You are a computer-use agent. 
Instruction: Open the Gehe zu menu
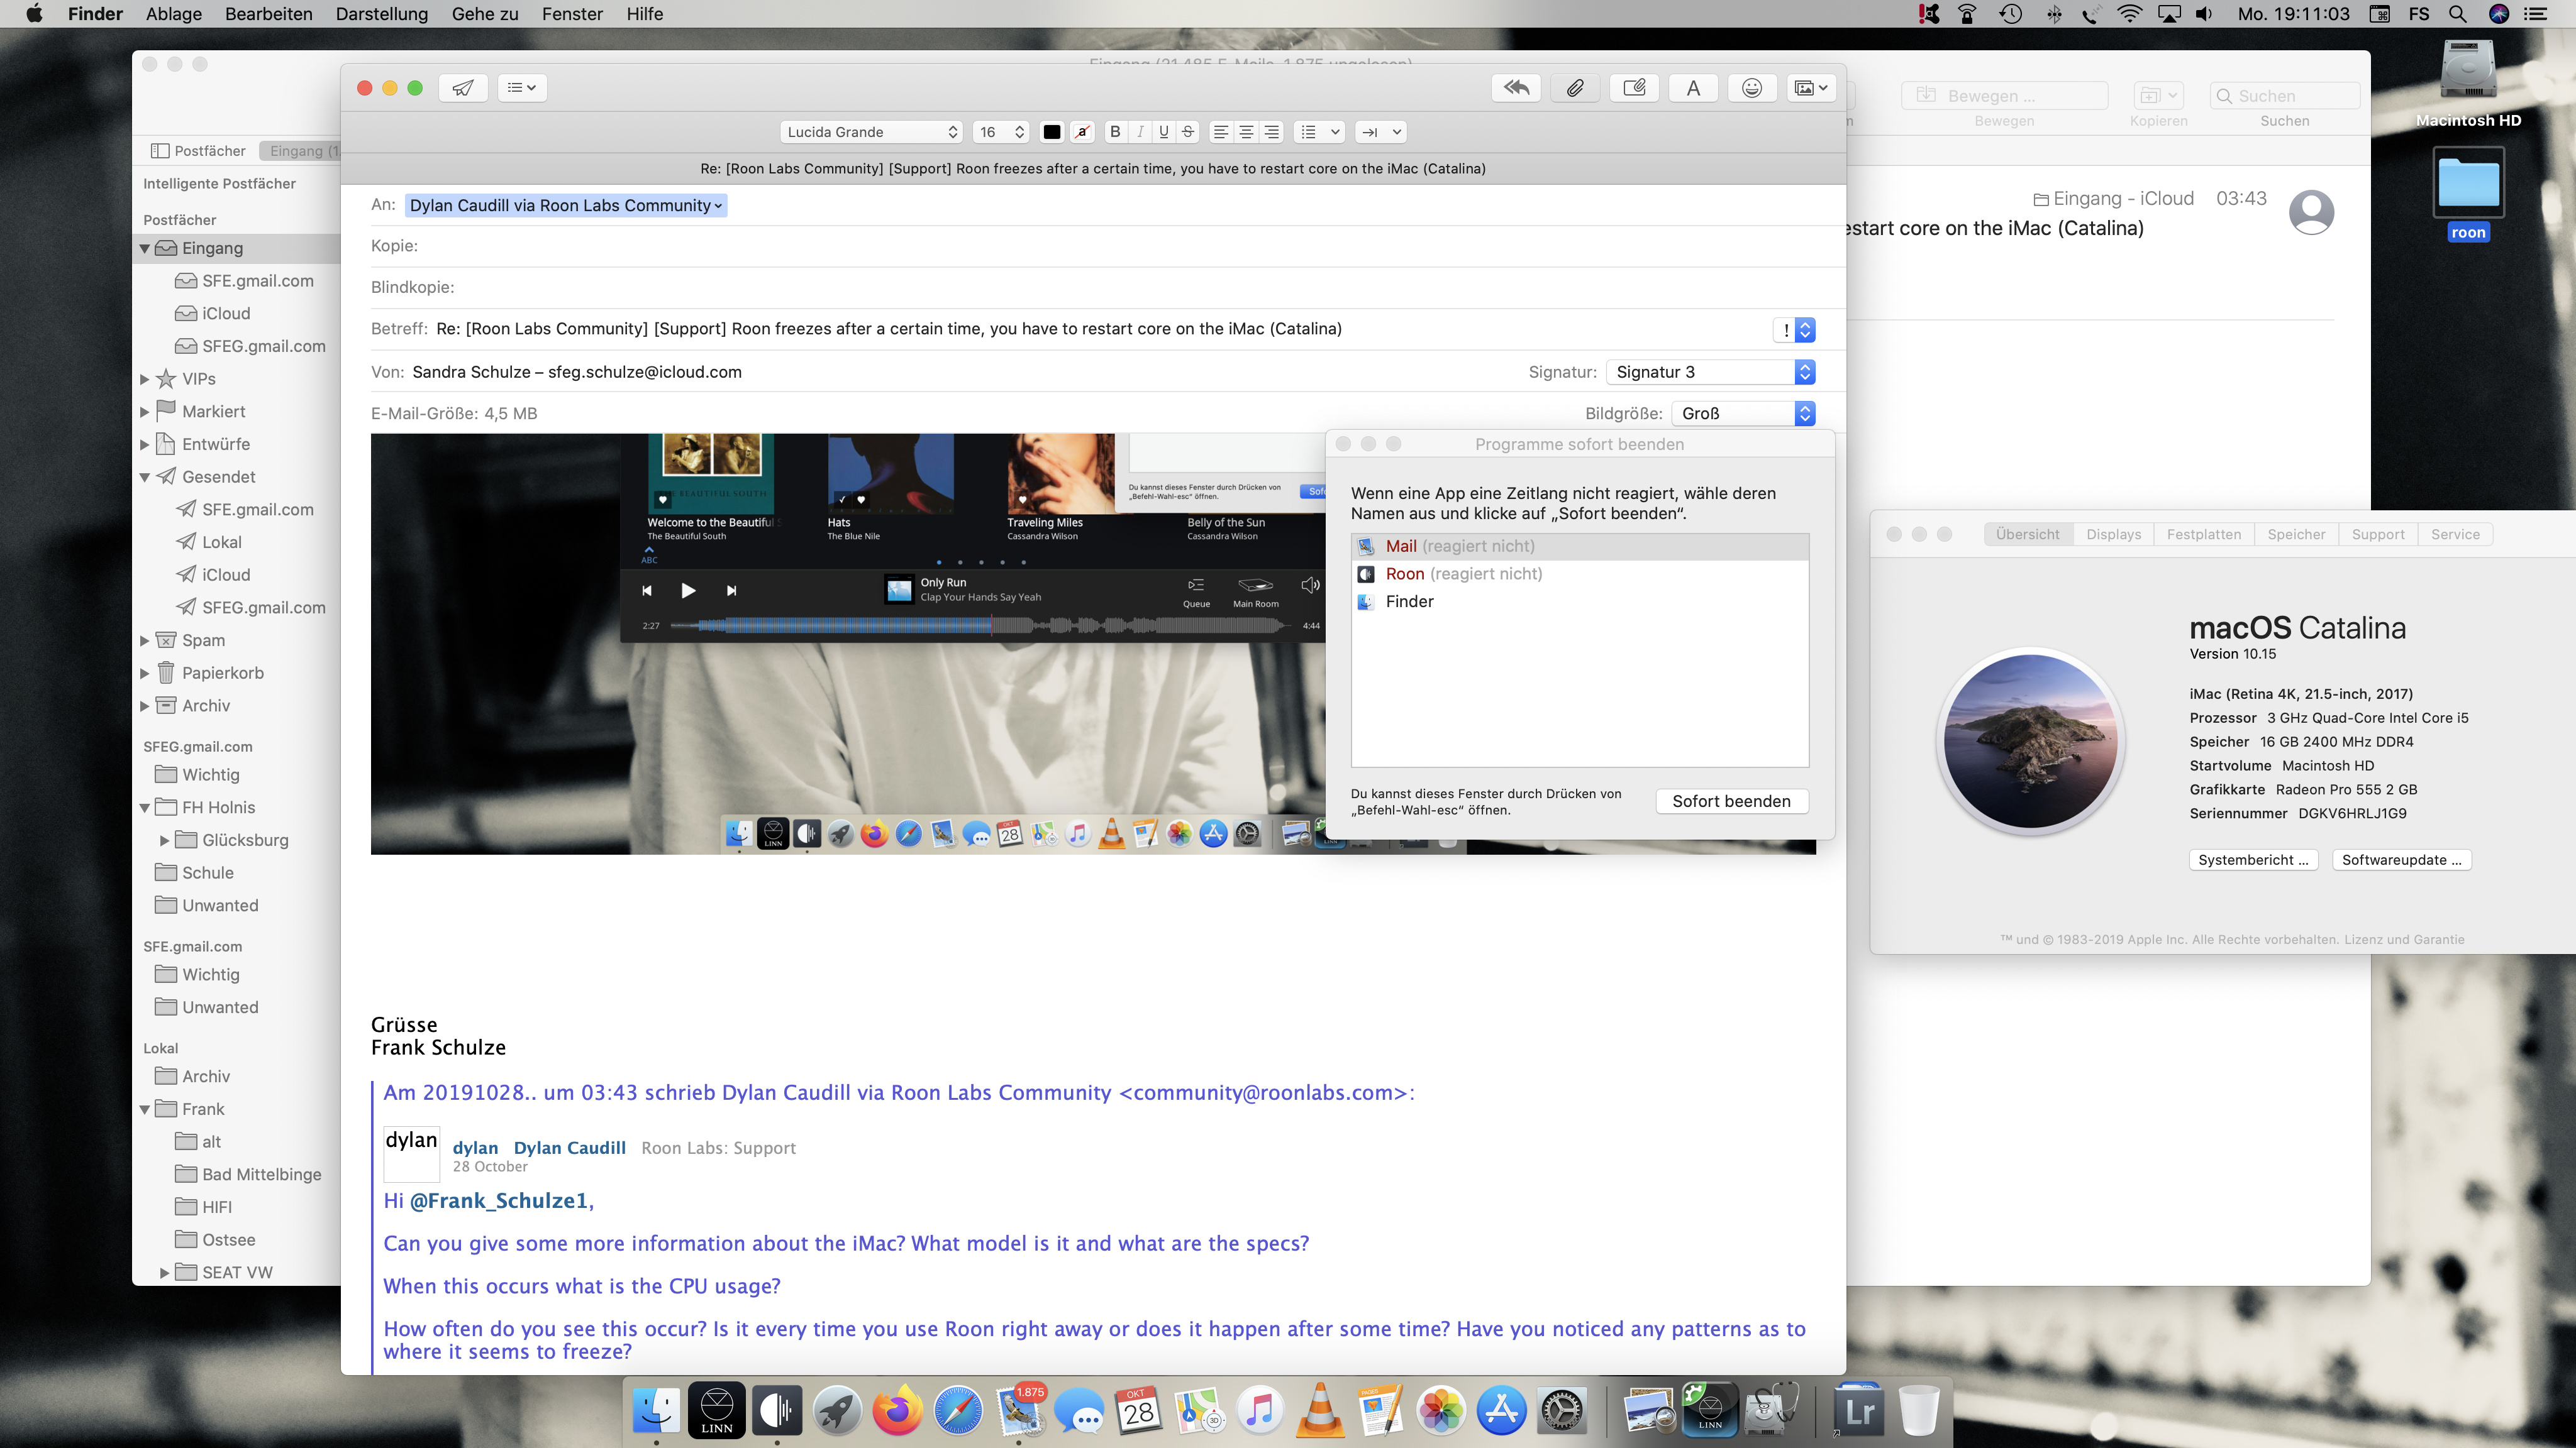click(485, 14)
